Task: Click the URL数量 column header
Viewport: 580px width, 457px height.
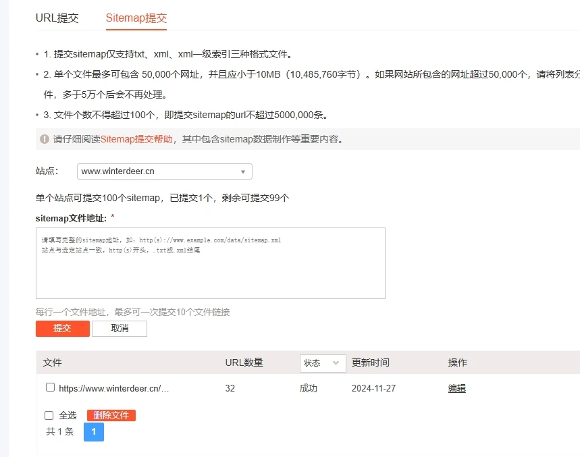Action: click(244, 363)
